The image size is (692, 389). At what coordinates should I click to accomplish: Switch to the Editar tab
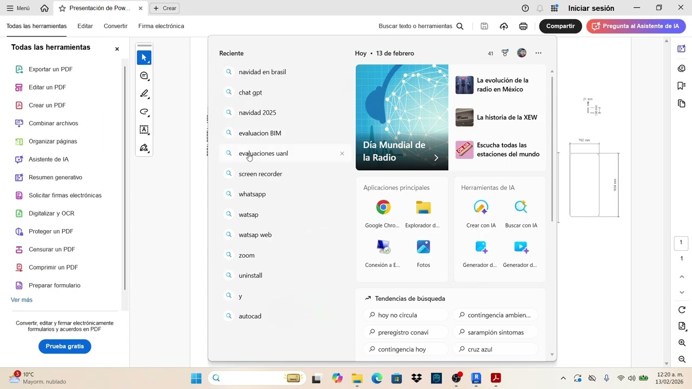click(85, 26)
